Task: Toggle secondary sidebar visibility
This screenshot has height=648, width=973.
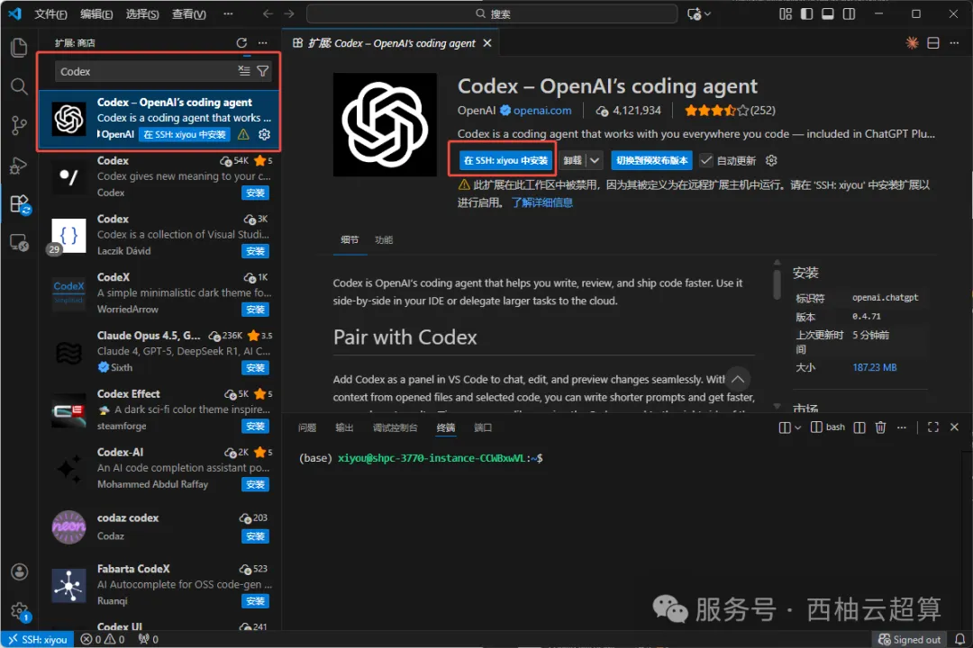Action: tap(849, 13)
